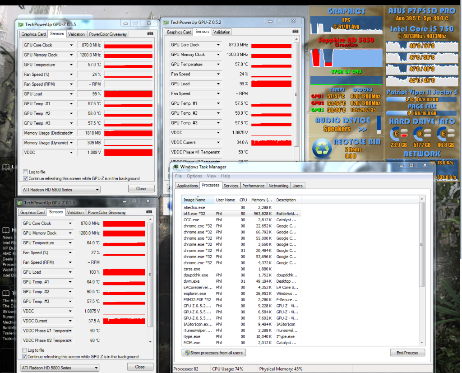Enable Log to file in upper GPU-Z 0.5.5 window
This screenshot has height=373, width=462.
tap(26, 172)
